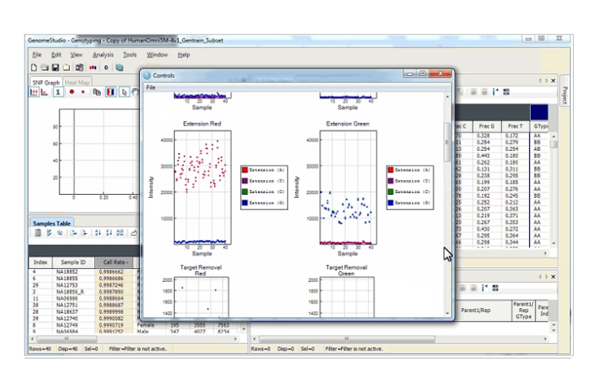Open the Project side panel tab
The height and width of the screenshot is (387, 599).
click(566, 95)
